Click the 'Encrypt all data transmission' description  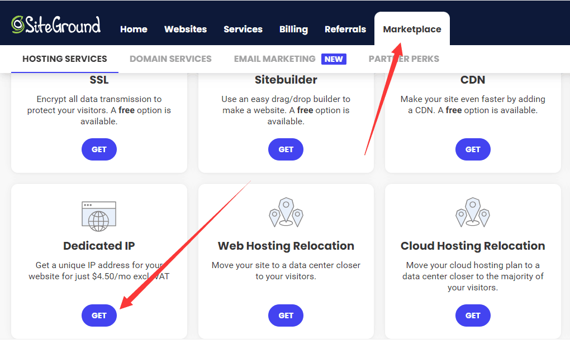(x=99, y=110)
